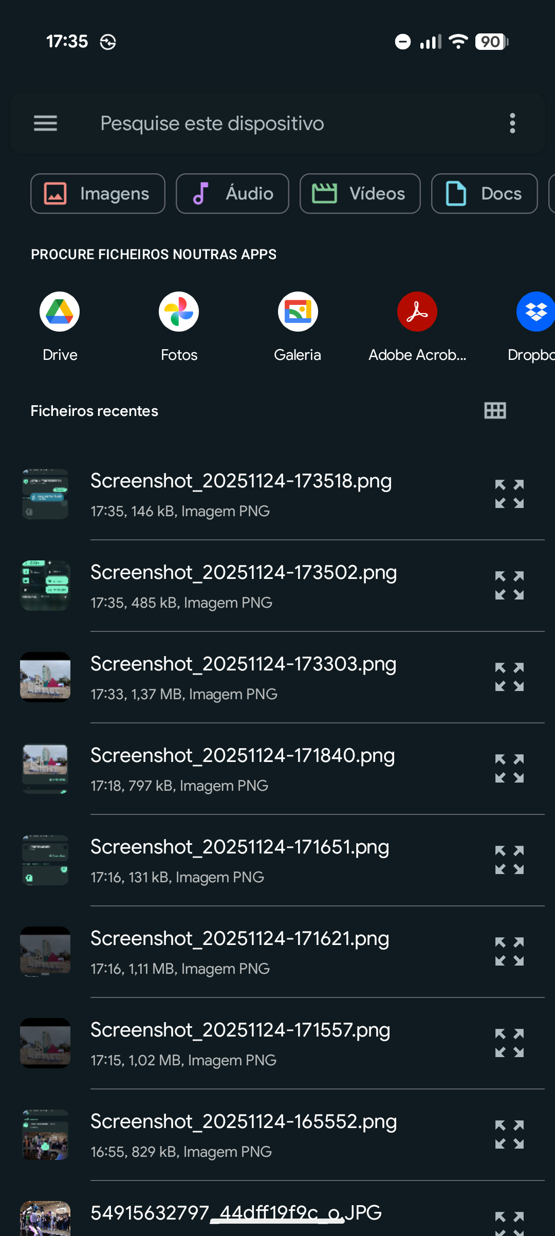
Task: Open file Screenshot_20251124-171557.png
Action: coord(240,1043)
